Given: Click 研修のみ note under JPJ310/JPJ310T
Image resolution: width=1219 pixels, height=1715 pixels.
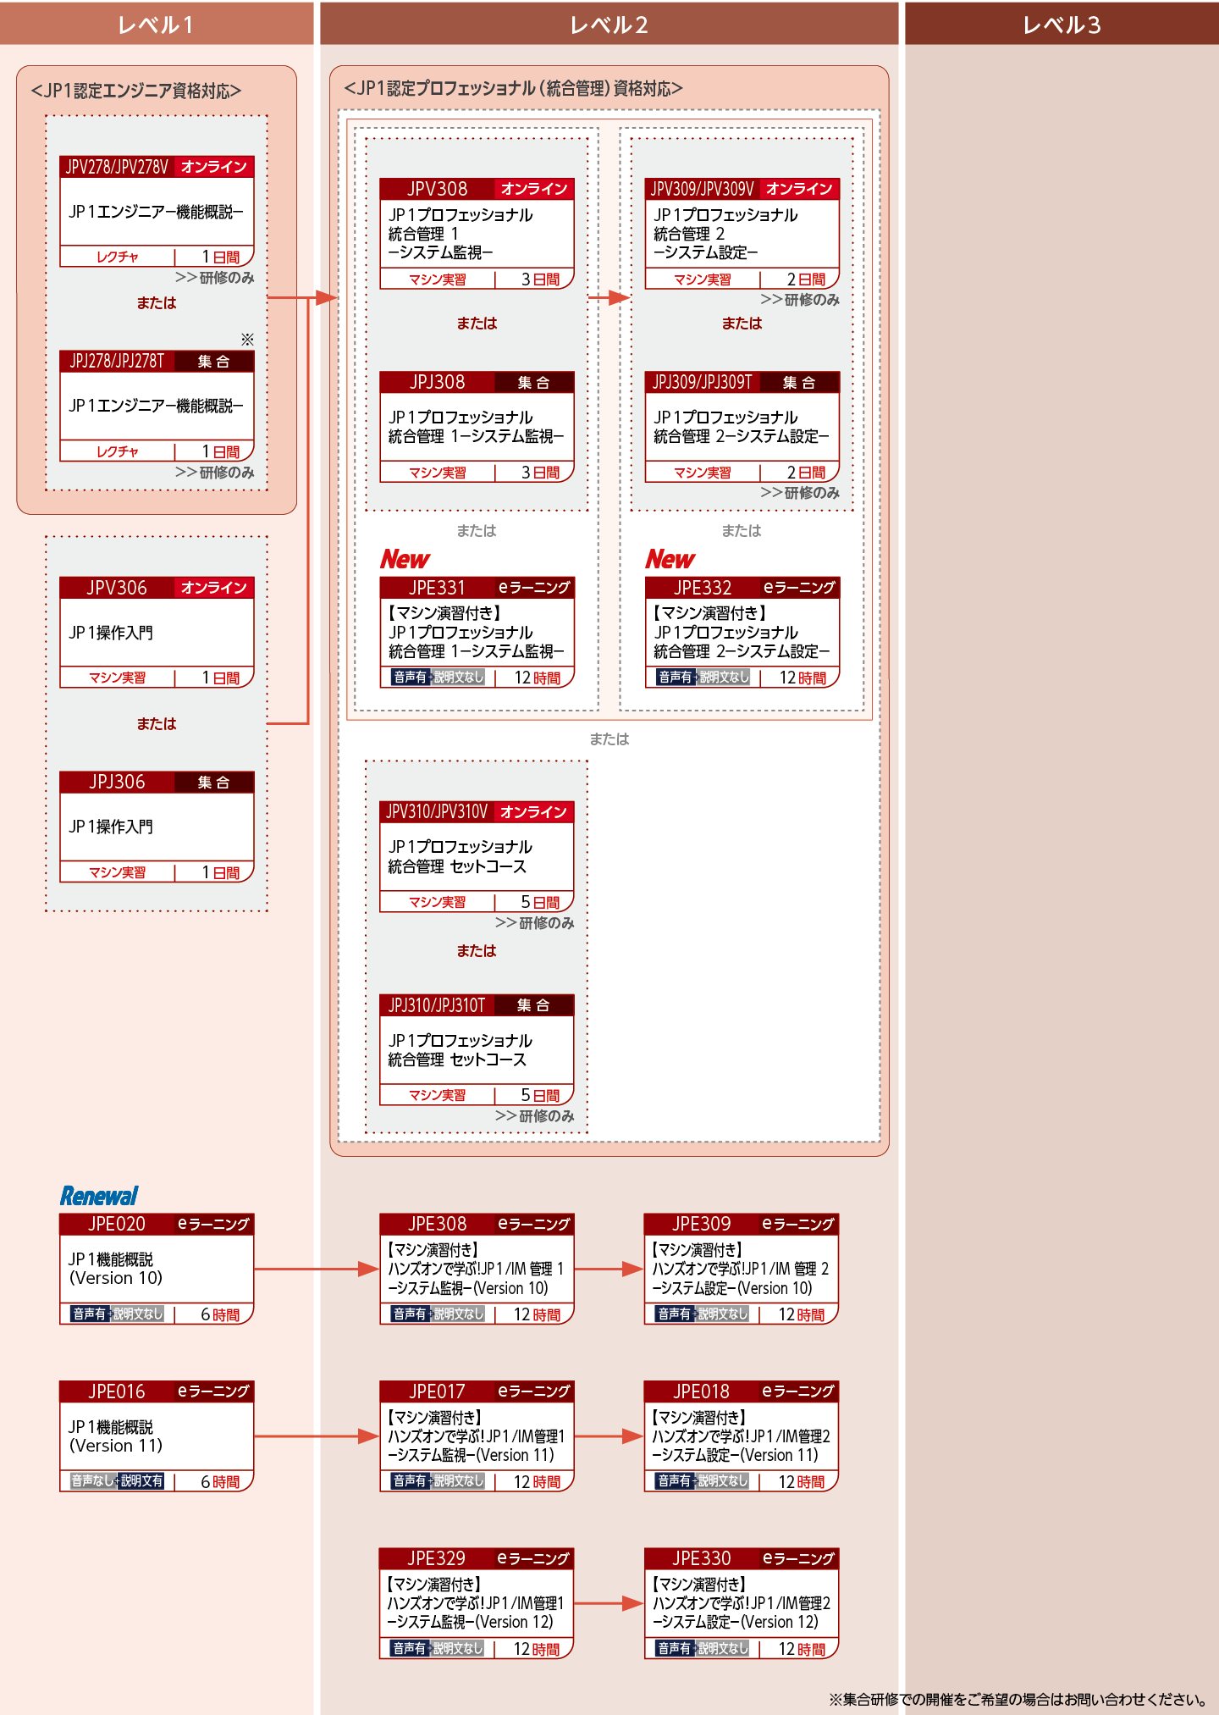Looking at the screenshot, I should pyautogui.click(x=535, y=1116).
